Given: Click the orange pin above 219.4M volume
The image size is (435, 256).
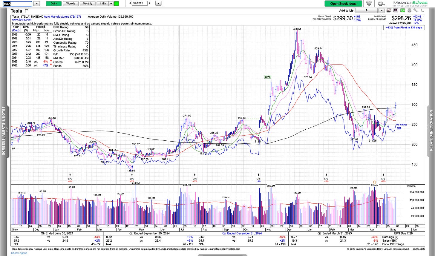Looking at the screenshot, I should (x=375, y=182).
